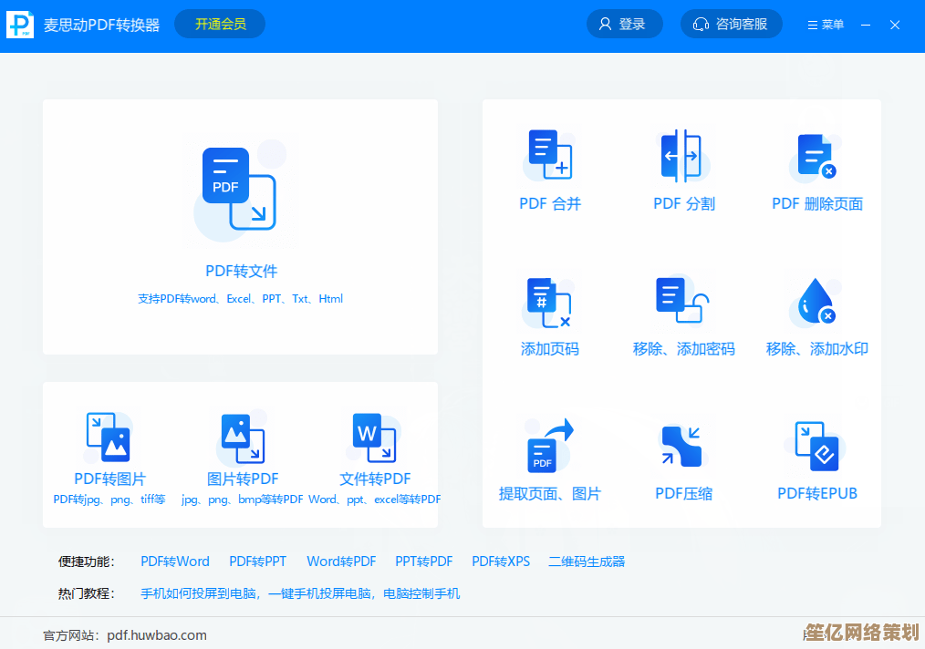Choose the 添加页码 page number icon

coord(549,302)
